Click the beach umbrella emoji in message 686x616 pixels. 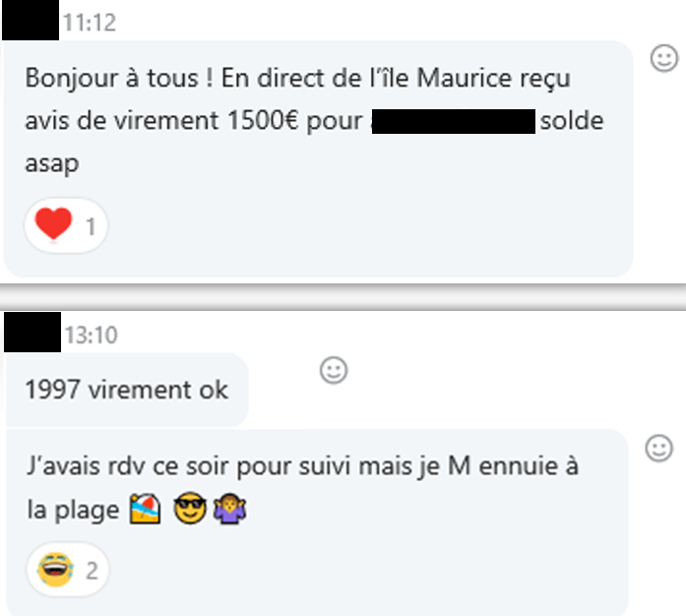(x=146, y=509)
